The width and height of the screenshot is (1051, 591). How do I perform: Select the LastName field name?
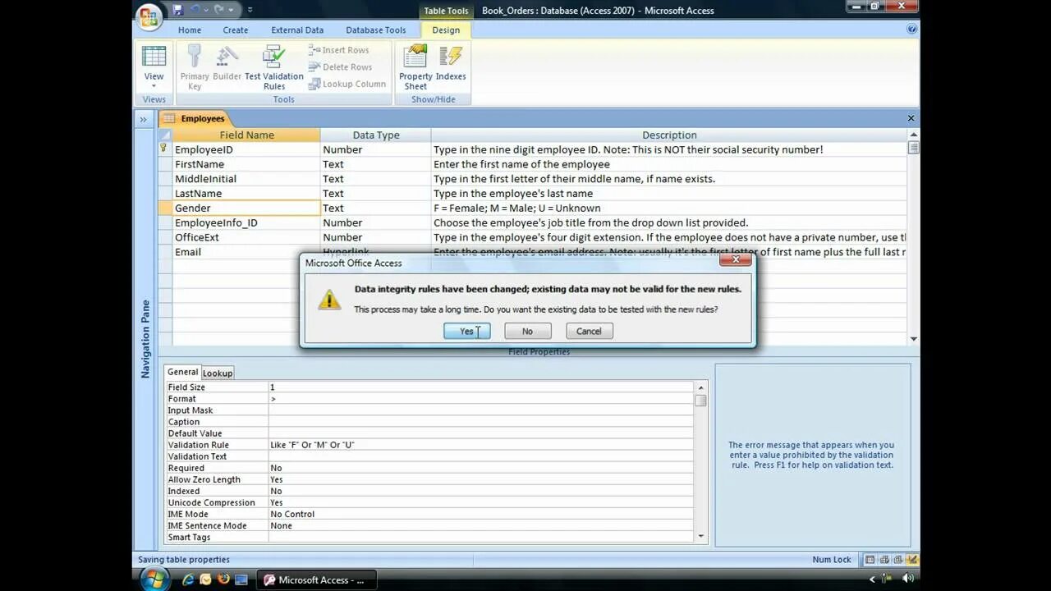[x=246, y=194]
